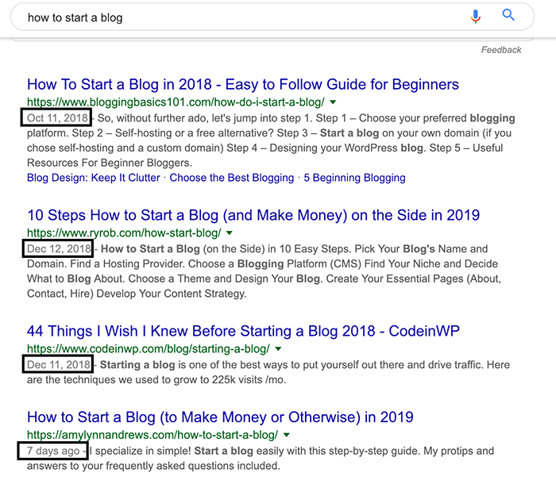Expand dropdown arrow beside ryrob.com URL
The height and width of the screenshot is (488, 556).
point(229,233)
